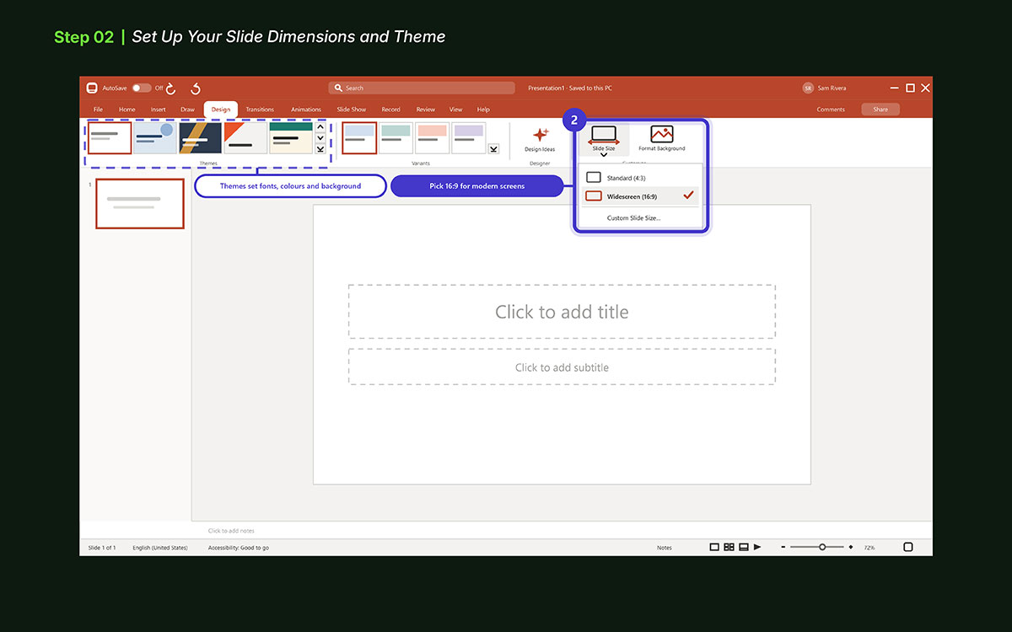This screenshot has height=632, width=1012.
Task: Open the Slide Size dropdown
Action: point(604,140)
